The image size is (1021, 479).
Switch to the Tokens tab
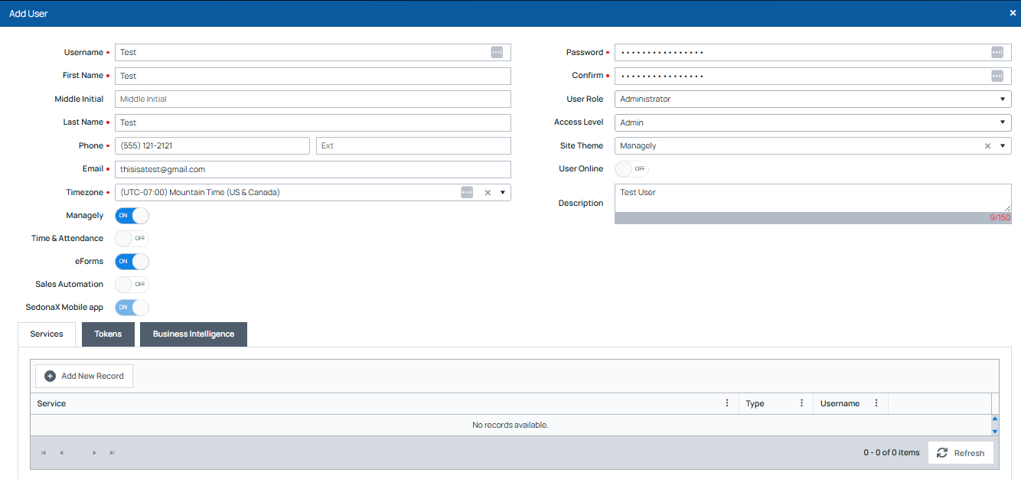108,334
